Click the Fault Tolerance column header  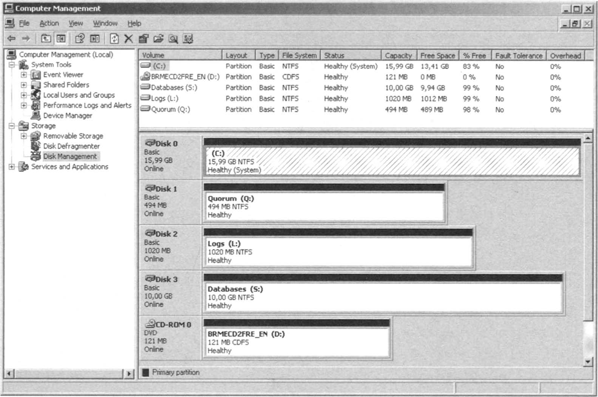[519, 56]
